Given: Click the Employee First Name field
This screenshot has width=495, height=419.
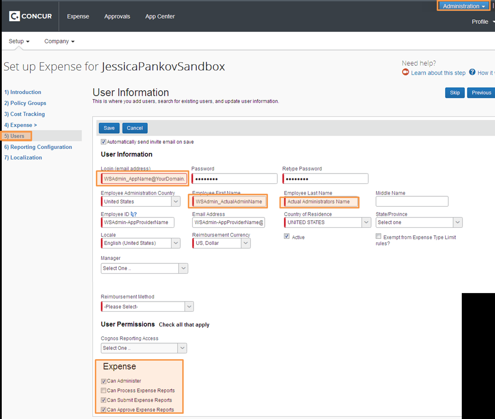Looking at the screenshot, I should pos(229,201).
